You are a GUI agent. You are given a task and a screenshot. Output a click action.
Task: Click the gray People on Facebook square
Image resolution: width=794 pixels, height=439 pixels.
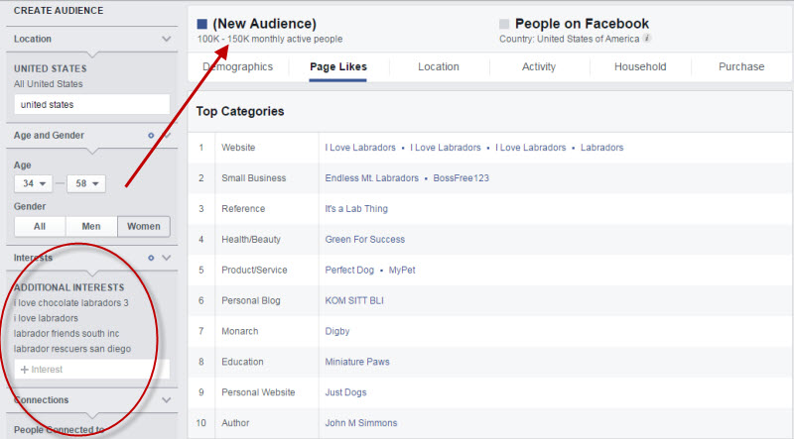[x=504, y=24]
